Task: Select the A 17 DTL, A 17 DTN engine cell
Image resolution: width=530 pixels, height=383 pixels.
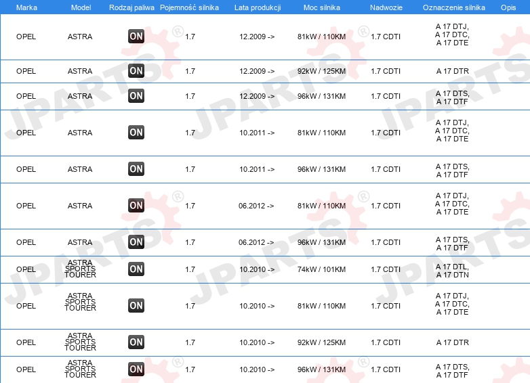Action: point(452,271)
